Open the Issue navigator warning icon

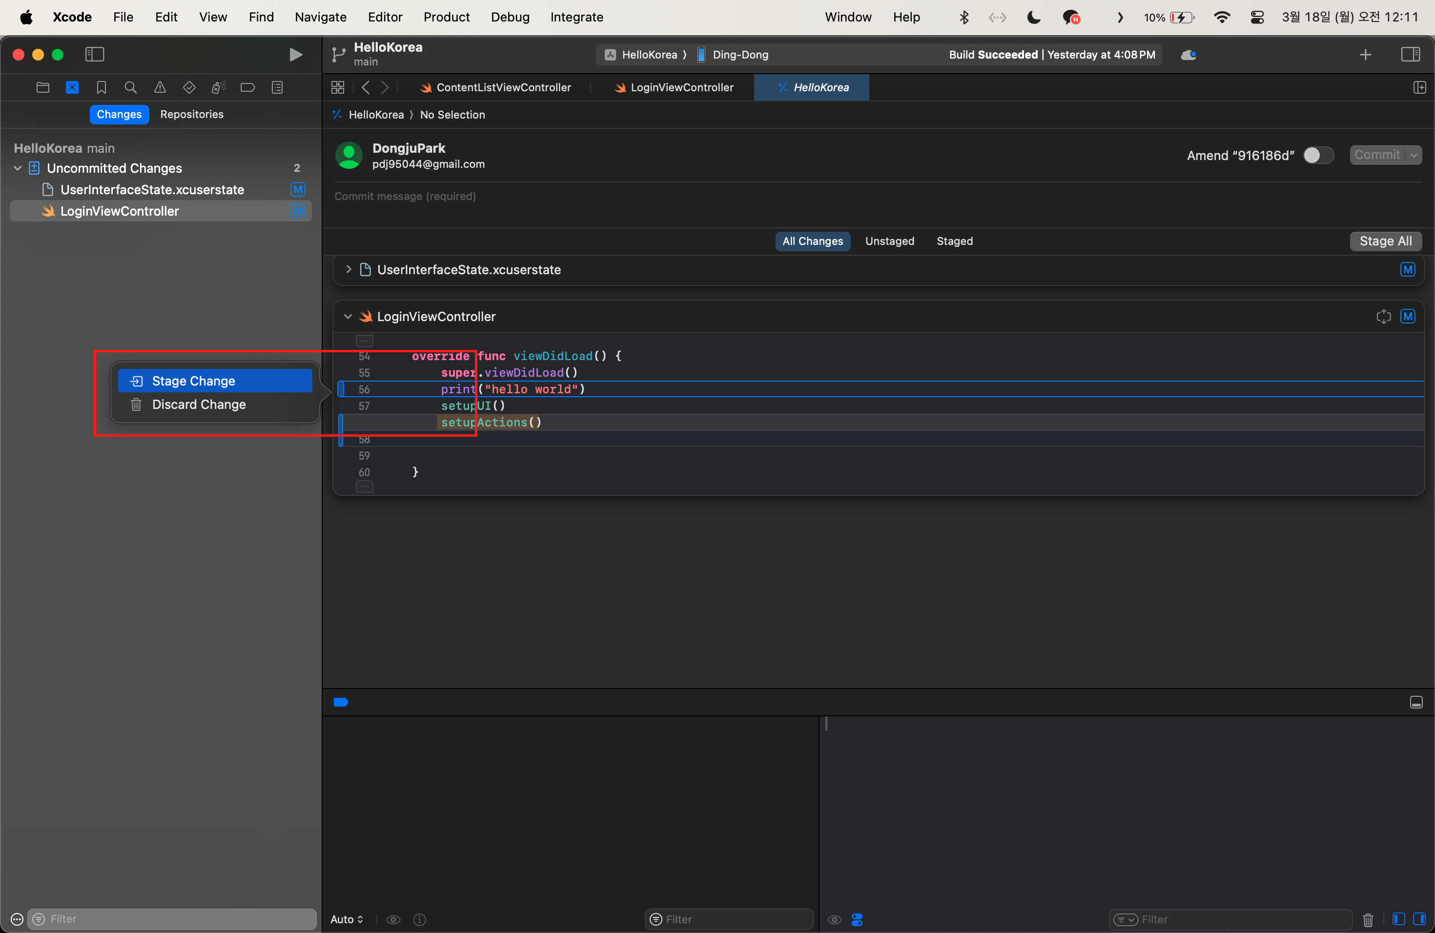pos(160,87)
